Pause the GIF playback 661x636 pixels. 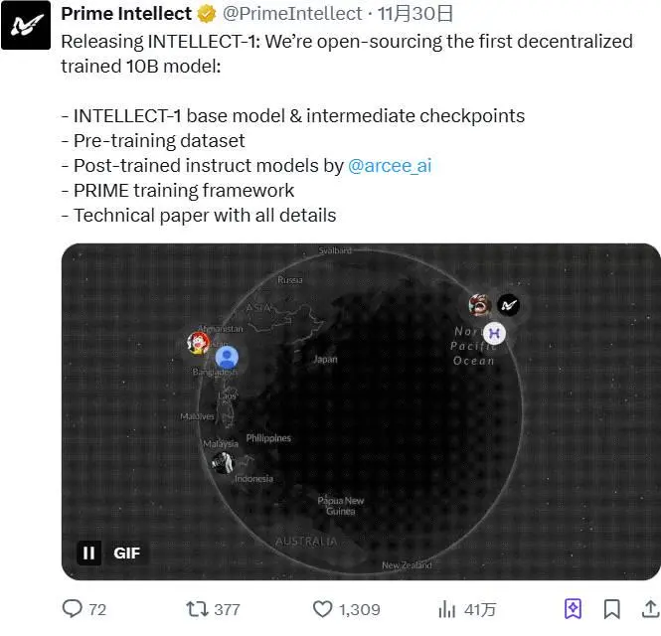coord(88,553)
